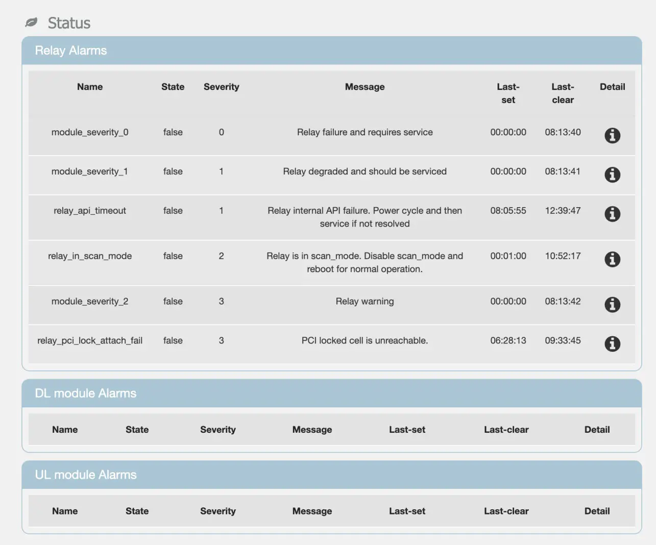Click the 06:28:13 last-set time

pos(508,341)
